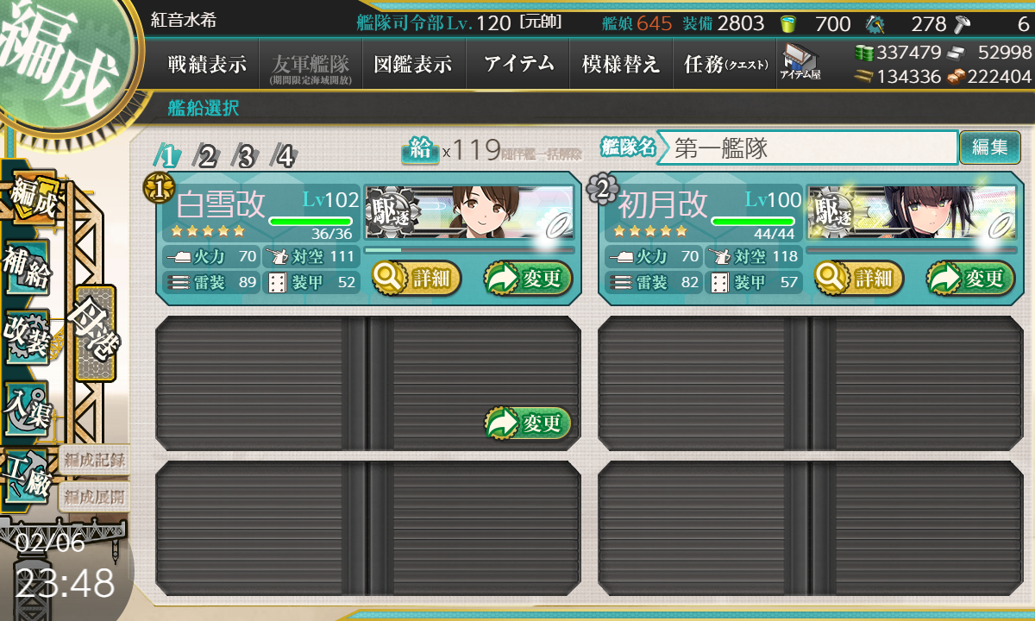View 白雪改 details with 詳細 button
Viewport: 1035px width, 621px height.
coord(417,278)
